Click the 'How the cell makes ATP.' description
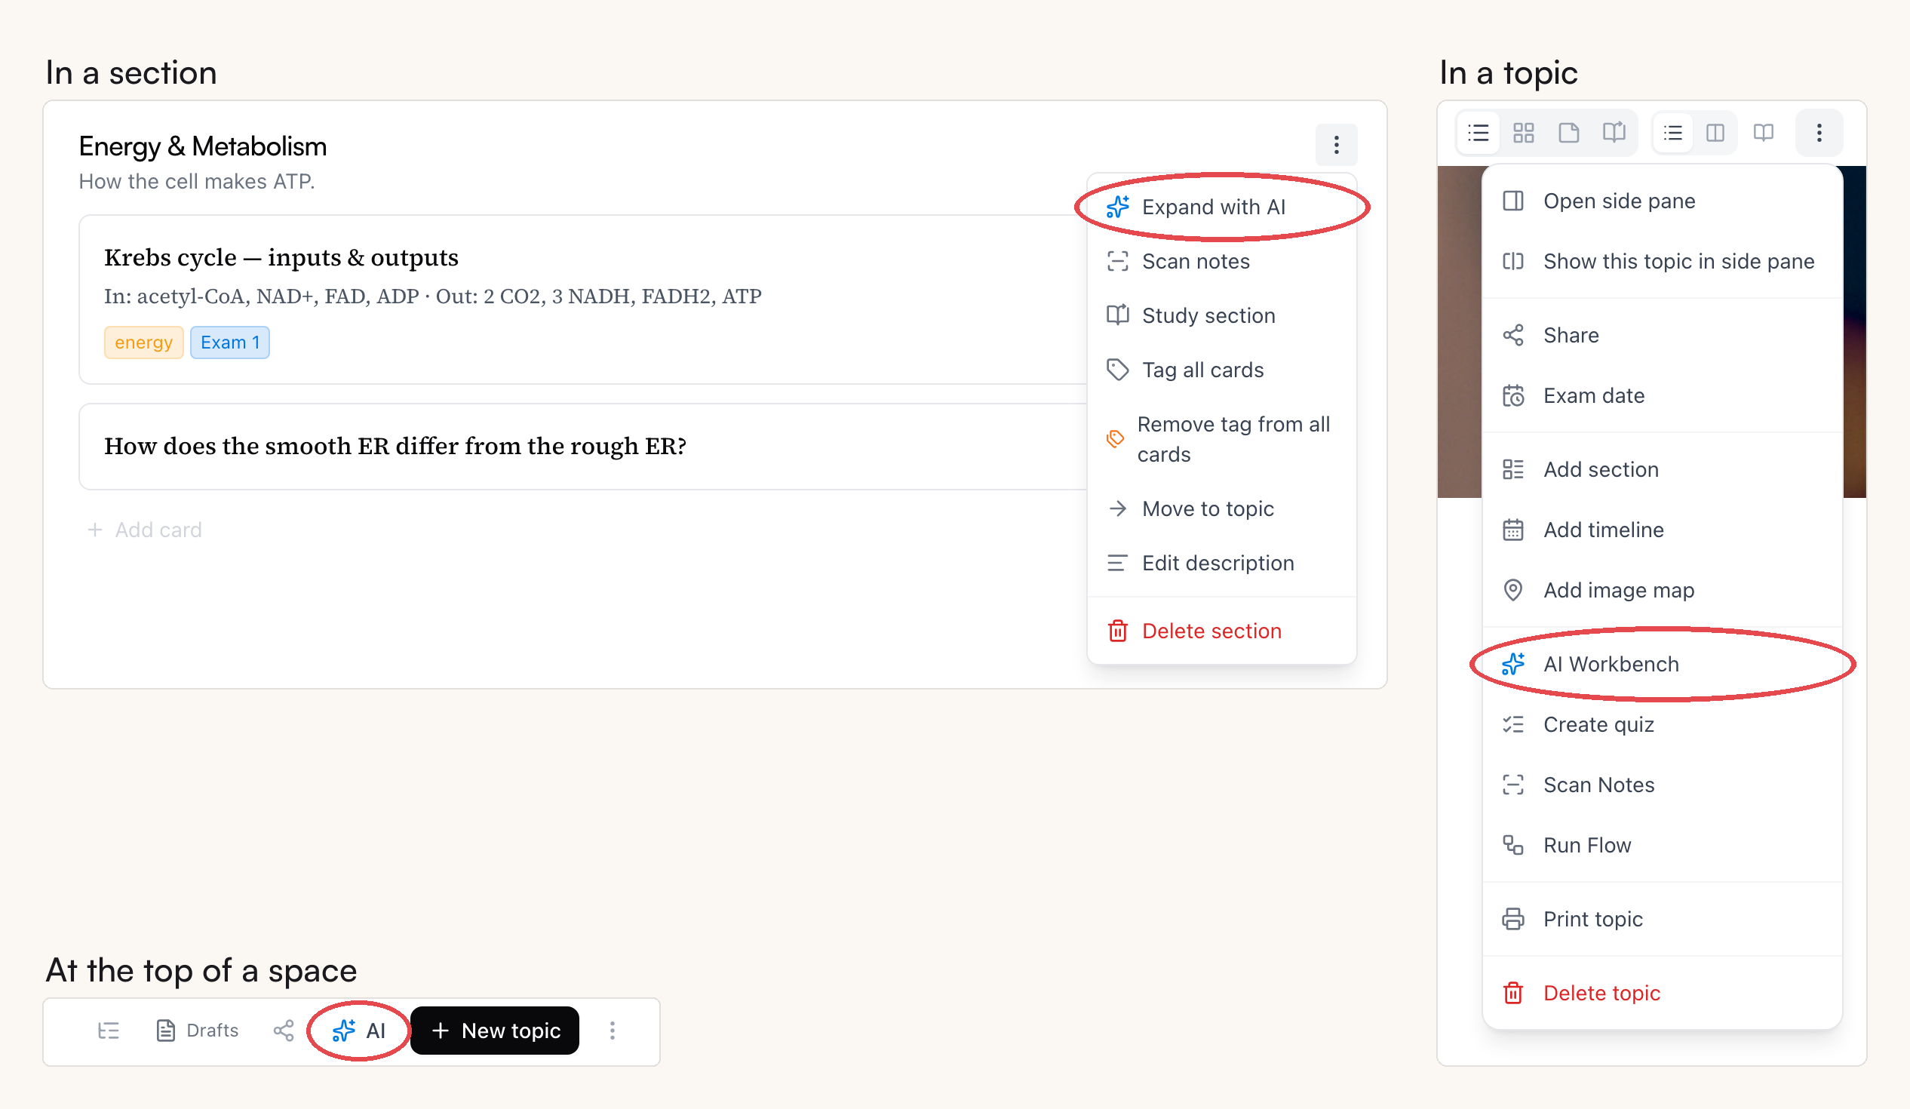 (x=197, y=182)
